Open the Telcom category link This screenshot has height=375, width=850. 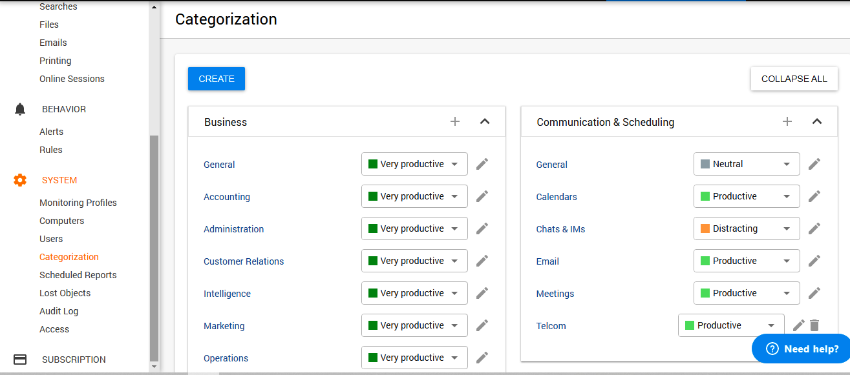pyautogui.click(x=551, y=326)
